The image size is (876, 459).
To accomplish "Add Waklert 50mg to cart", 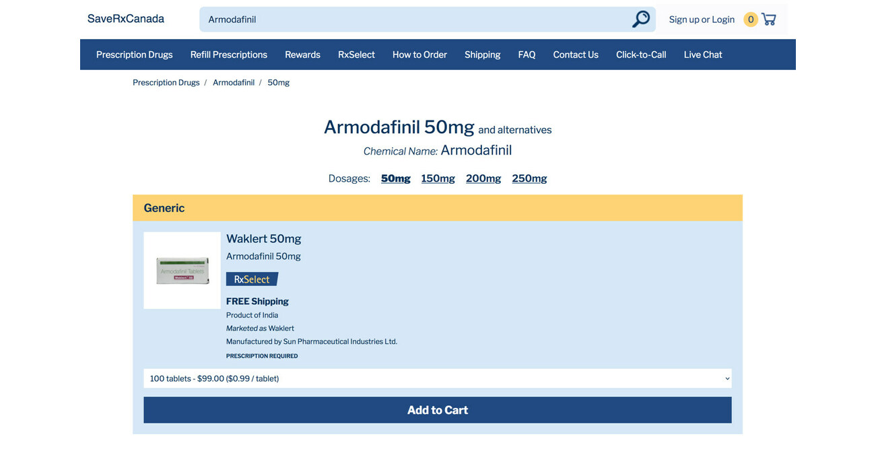I will click(438, 410).
